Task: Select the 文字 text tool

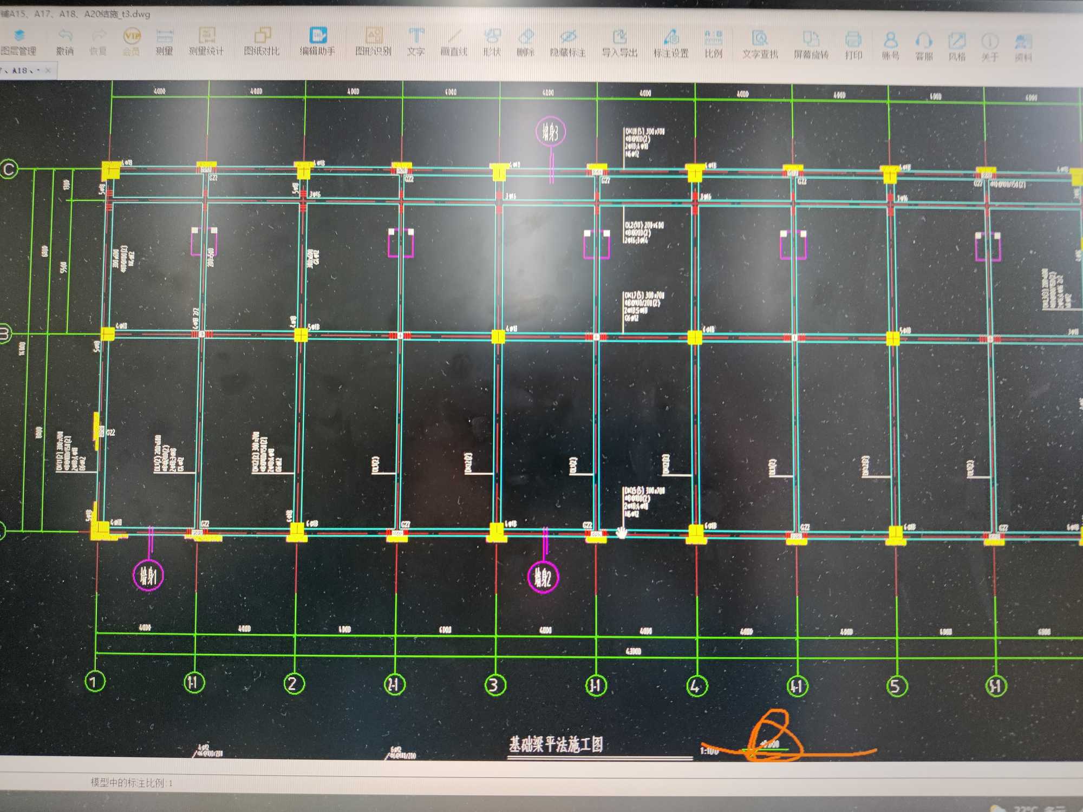Action: point(416,42)
